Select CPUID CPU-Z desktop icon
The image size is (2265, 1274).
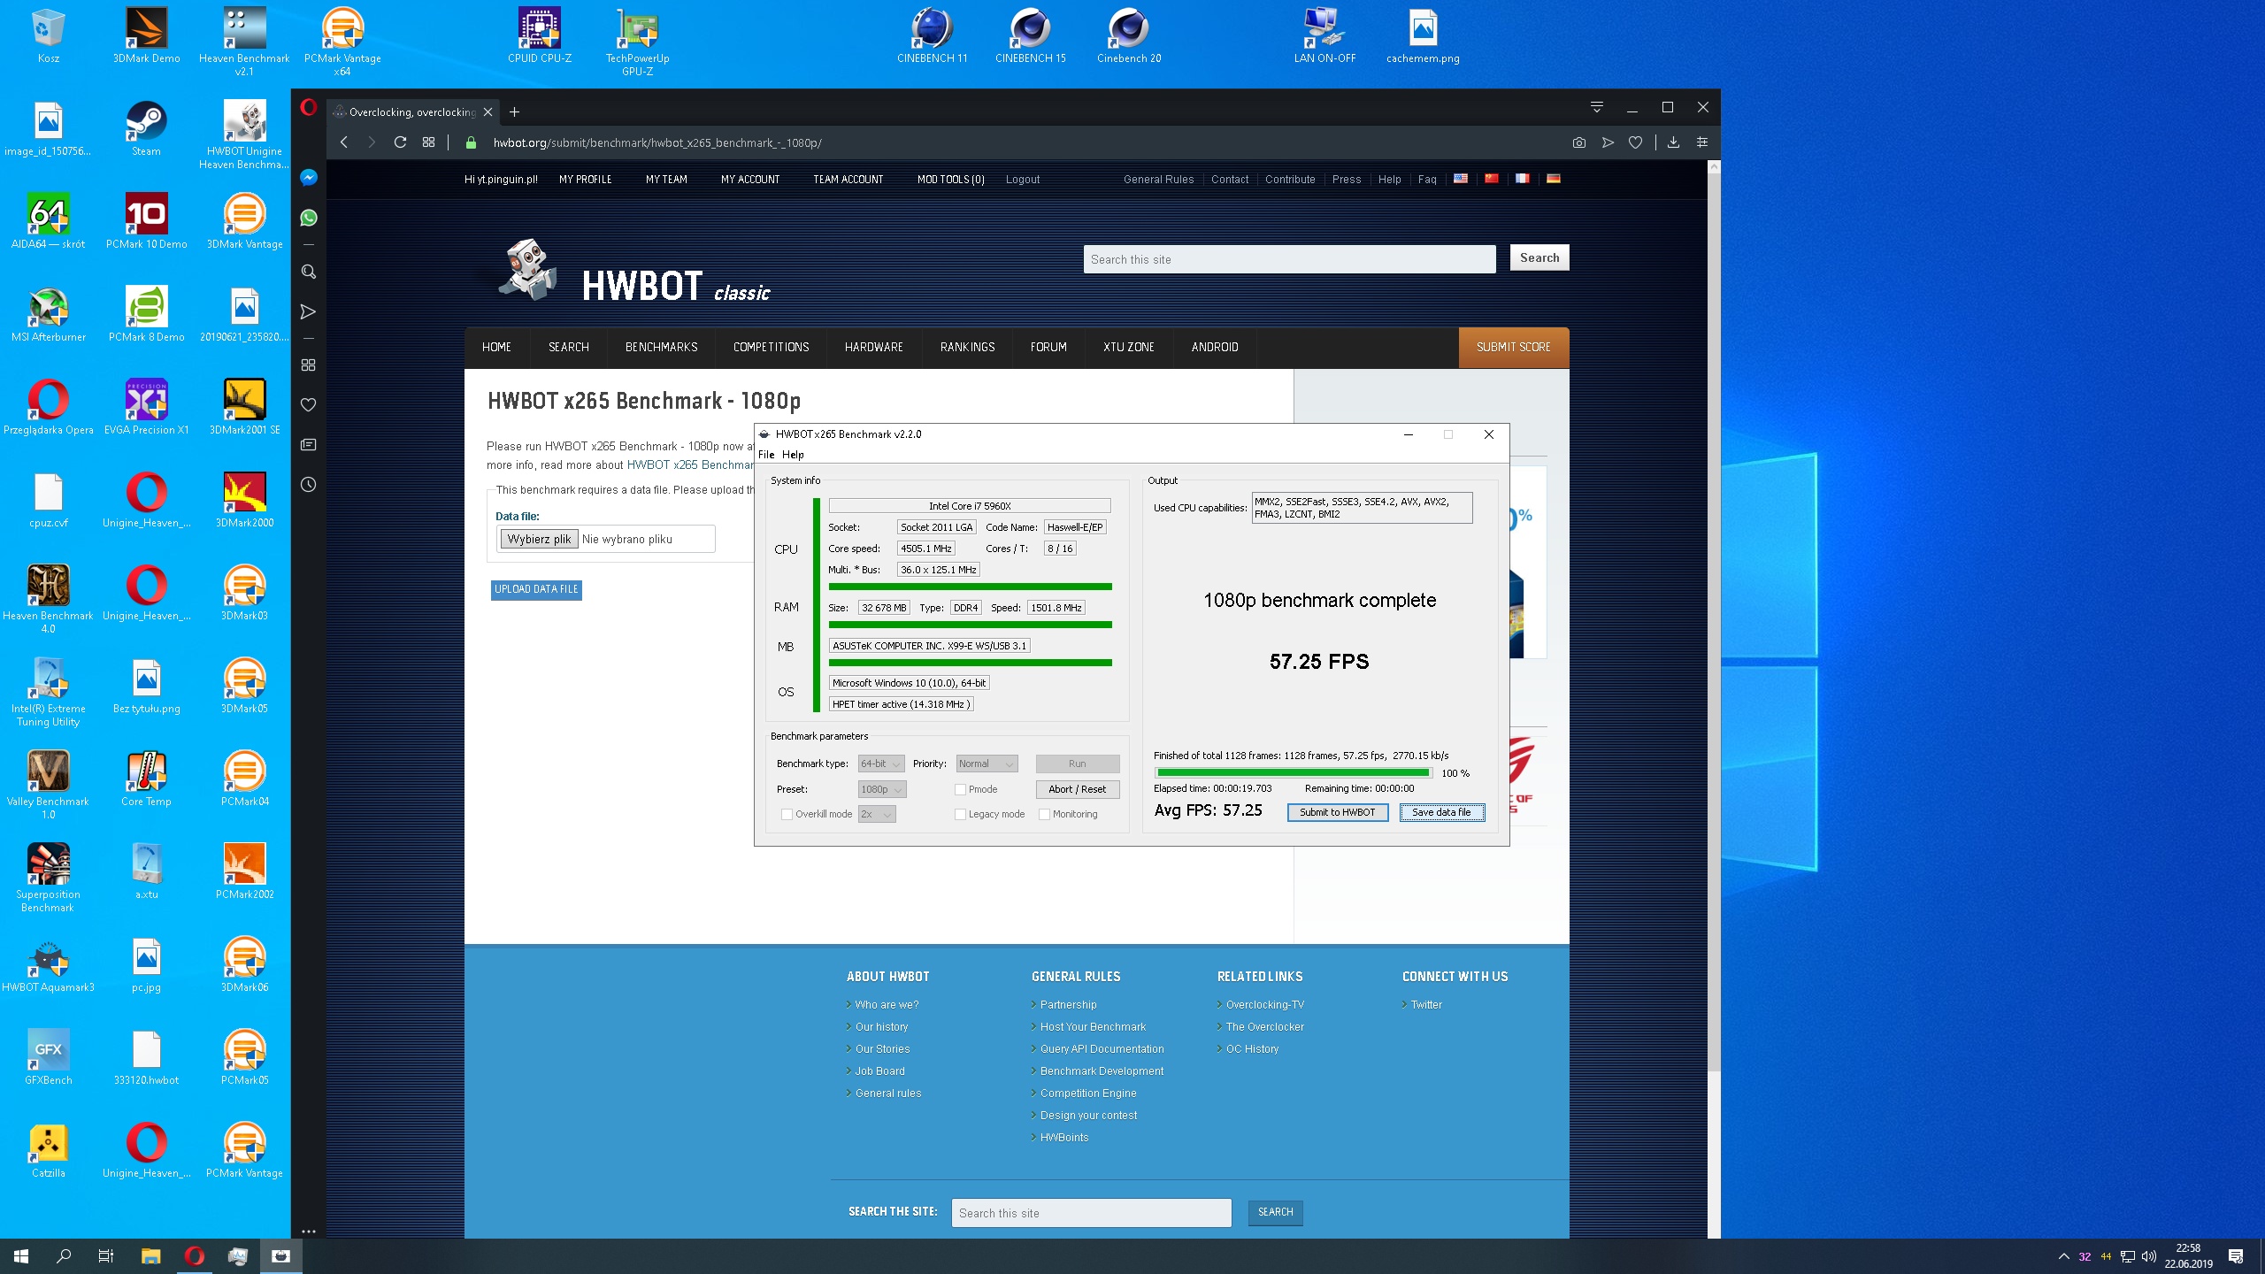coord(539,36)
